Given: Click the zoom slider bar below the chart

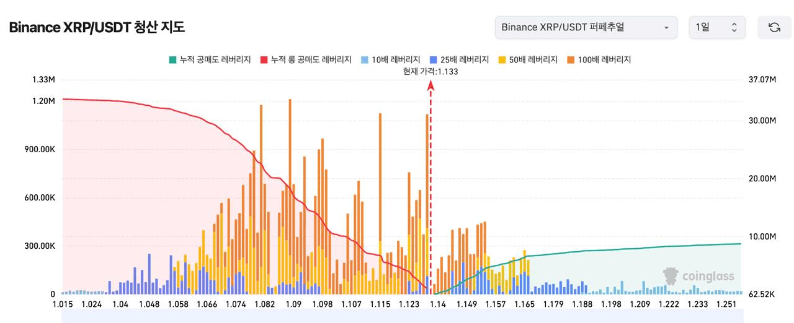Looking at the screenshot, I should tap(402, 316).
